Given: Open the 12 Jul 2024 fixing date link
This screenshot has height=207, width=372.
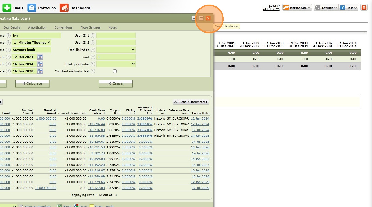Looking at the screenshot, I should point(200,130).
